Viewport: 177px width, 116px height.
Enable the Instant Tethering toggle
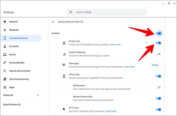point(158,54)
